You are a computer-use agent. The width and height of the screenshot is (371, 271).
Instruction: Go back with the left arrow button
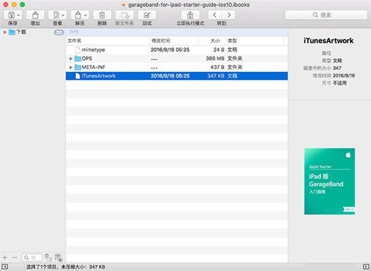[x=215, y=15]
